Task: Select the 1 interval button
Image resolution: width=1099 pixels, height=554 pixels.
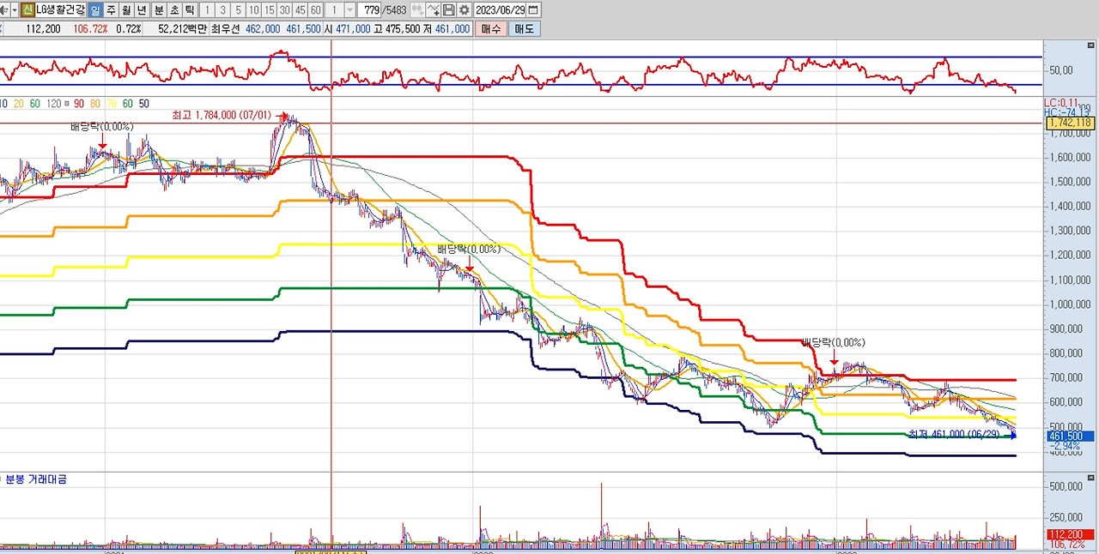Action: (x=208, y=9)
